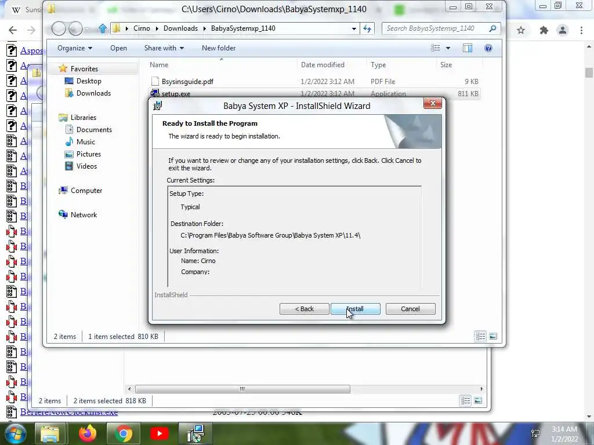Open the Pictures library
The height and width of the screenshot is (445, 594).
pos(89,154)
